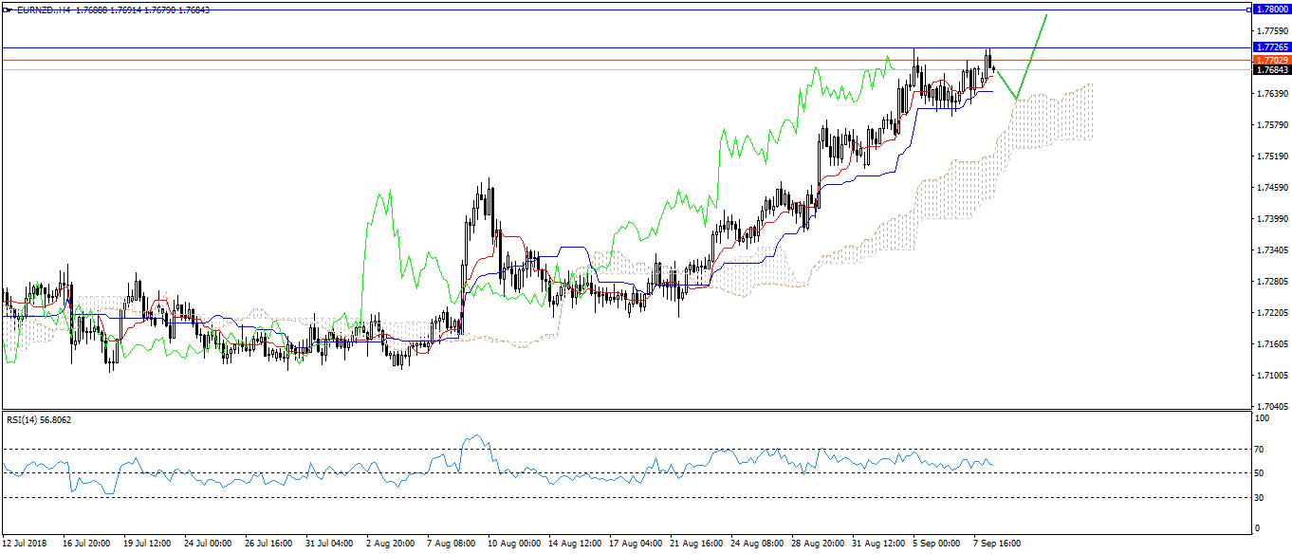
Task: Select the tip of the green projection arrow
Action: [x=1046, y=15]
